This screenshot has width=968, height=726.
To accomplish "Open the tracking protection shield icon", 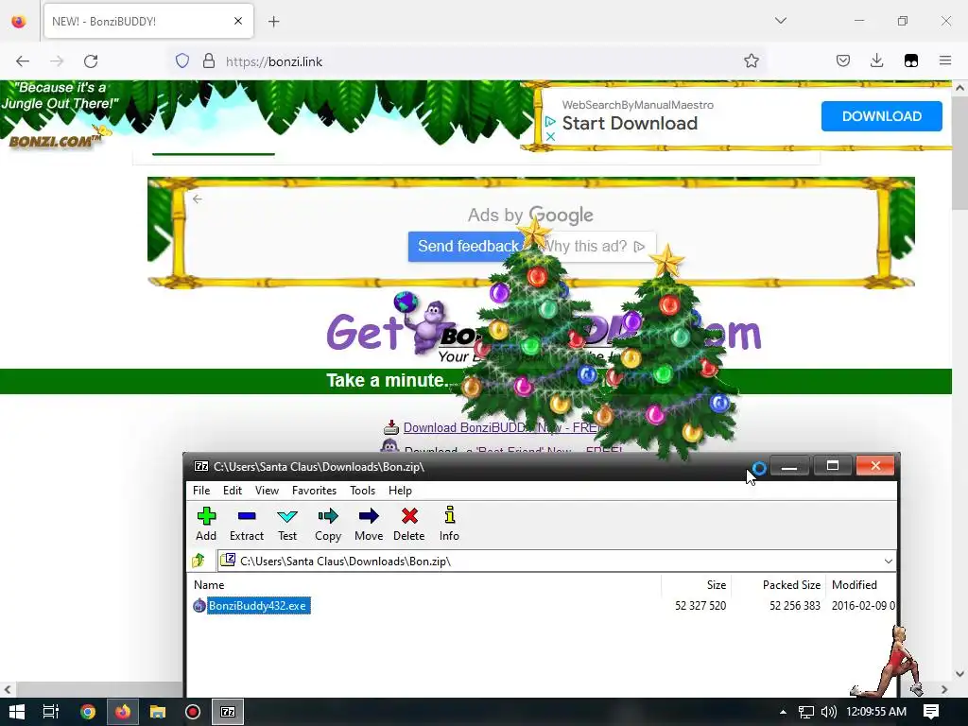I will [x=182, y=61].
